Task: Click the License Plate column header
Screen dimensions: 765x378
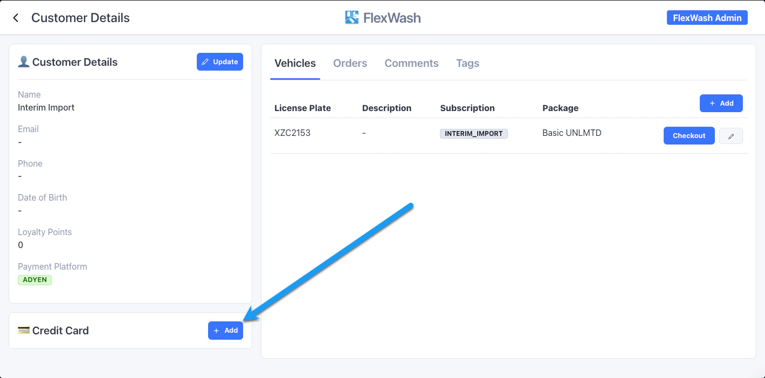Action: 302,108
